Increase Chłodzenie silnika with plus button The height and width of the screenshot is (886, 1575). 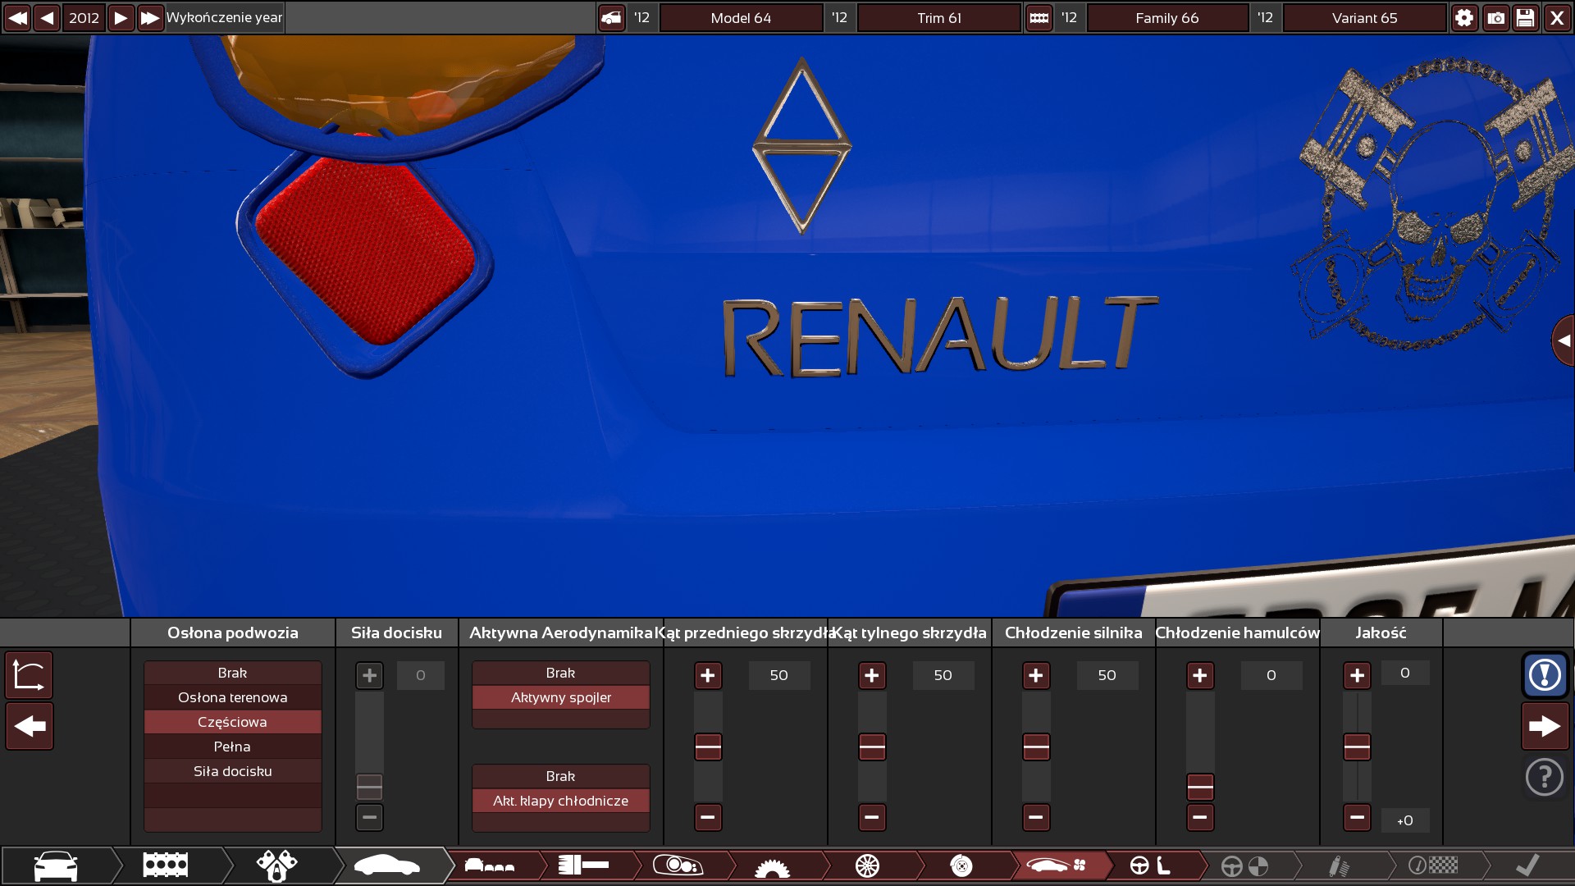coord(1036,675)
